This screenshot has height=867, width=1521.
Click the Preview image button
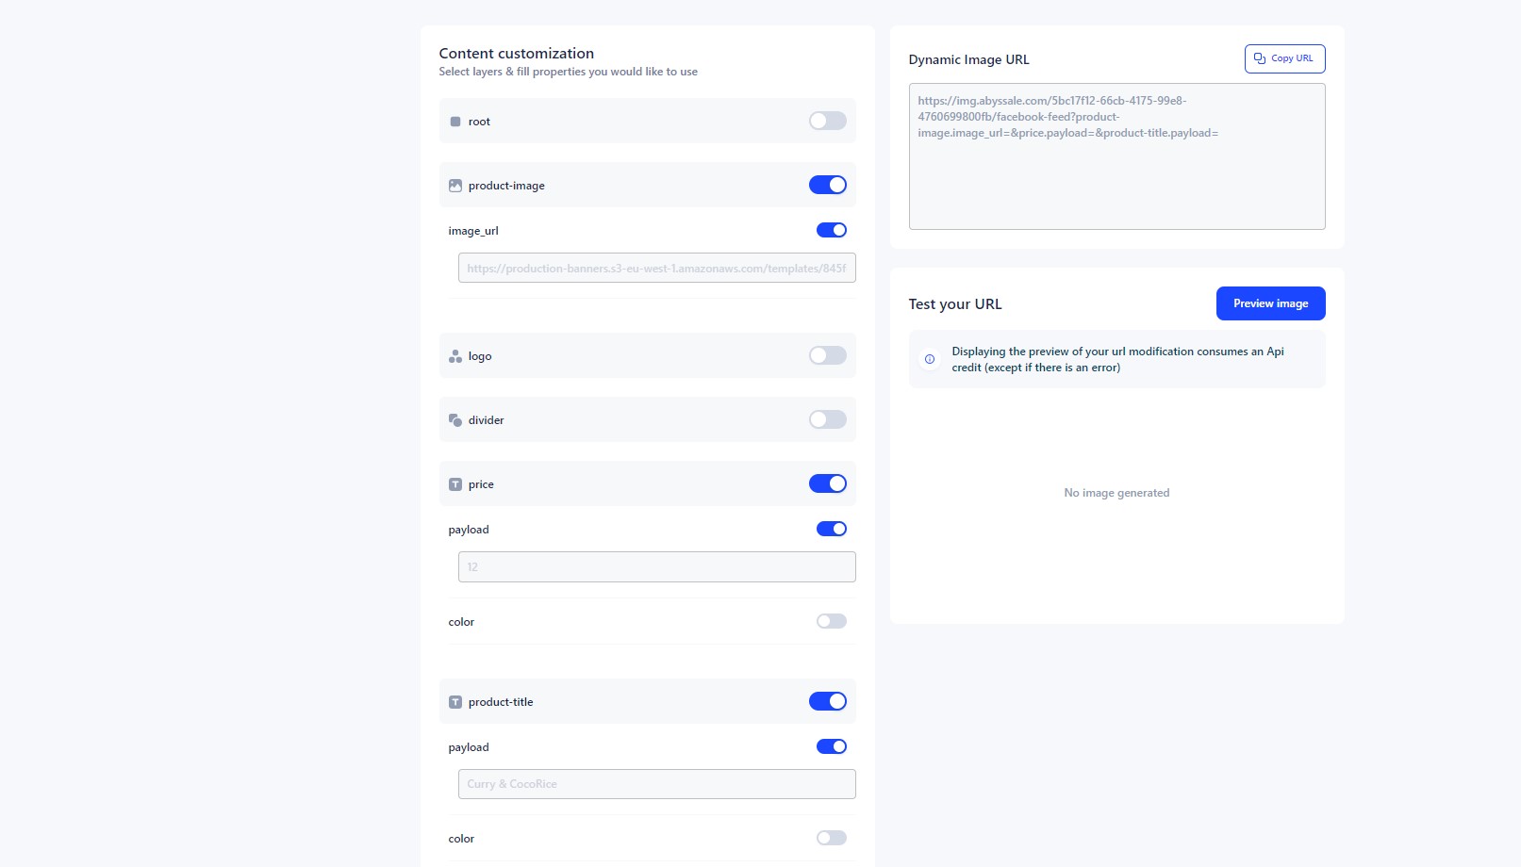1270,303
